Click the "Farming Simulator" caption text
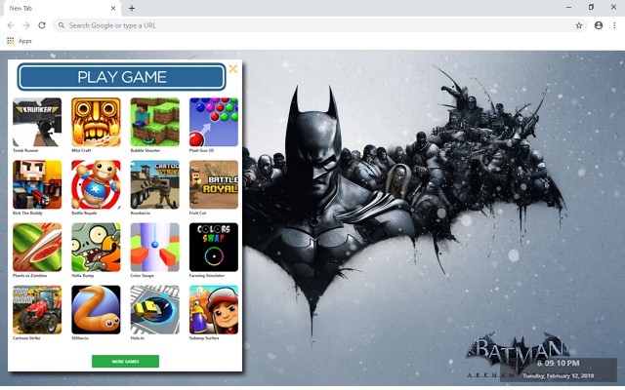The image size is (625, 390). pos(207,275)
